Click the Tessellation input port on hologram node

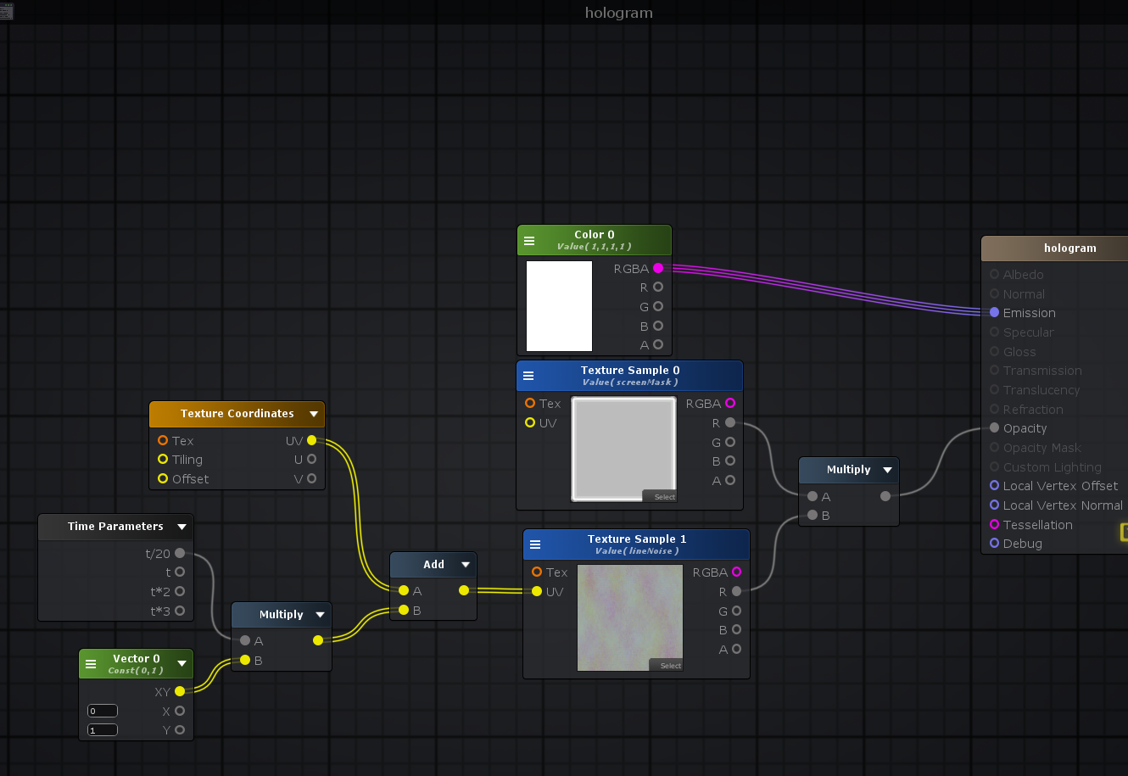click(x=994, y=524)
